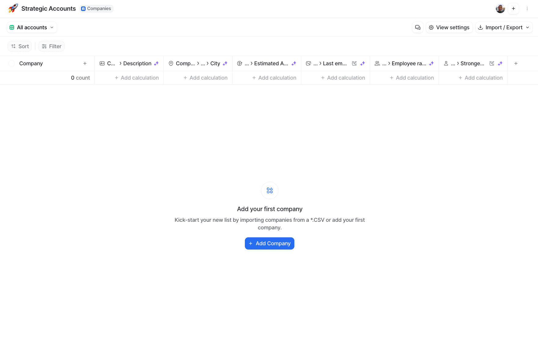The height and width of the screenshot is (356, 538).
Task: Toggle the select-all checkbox in Company header
Action: (12, 63)
